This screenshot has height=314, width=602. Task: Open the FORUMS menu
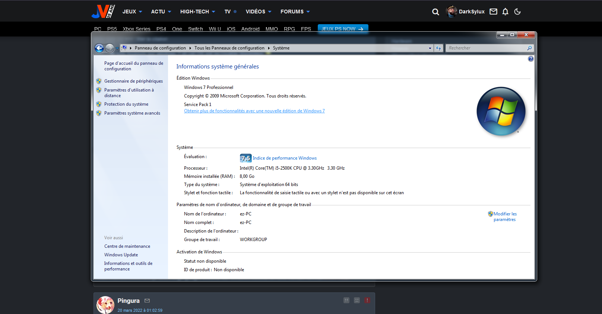295,12
